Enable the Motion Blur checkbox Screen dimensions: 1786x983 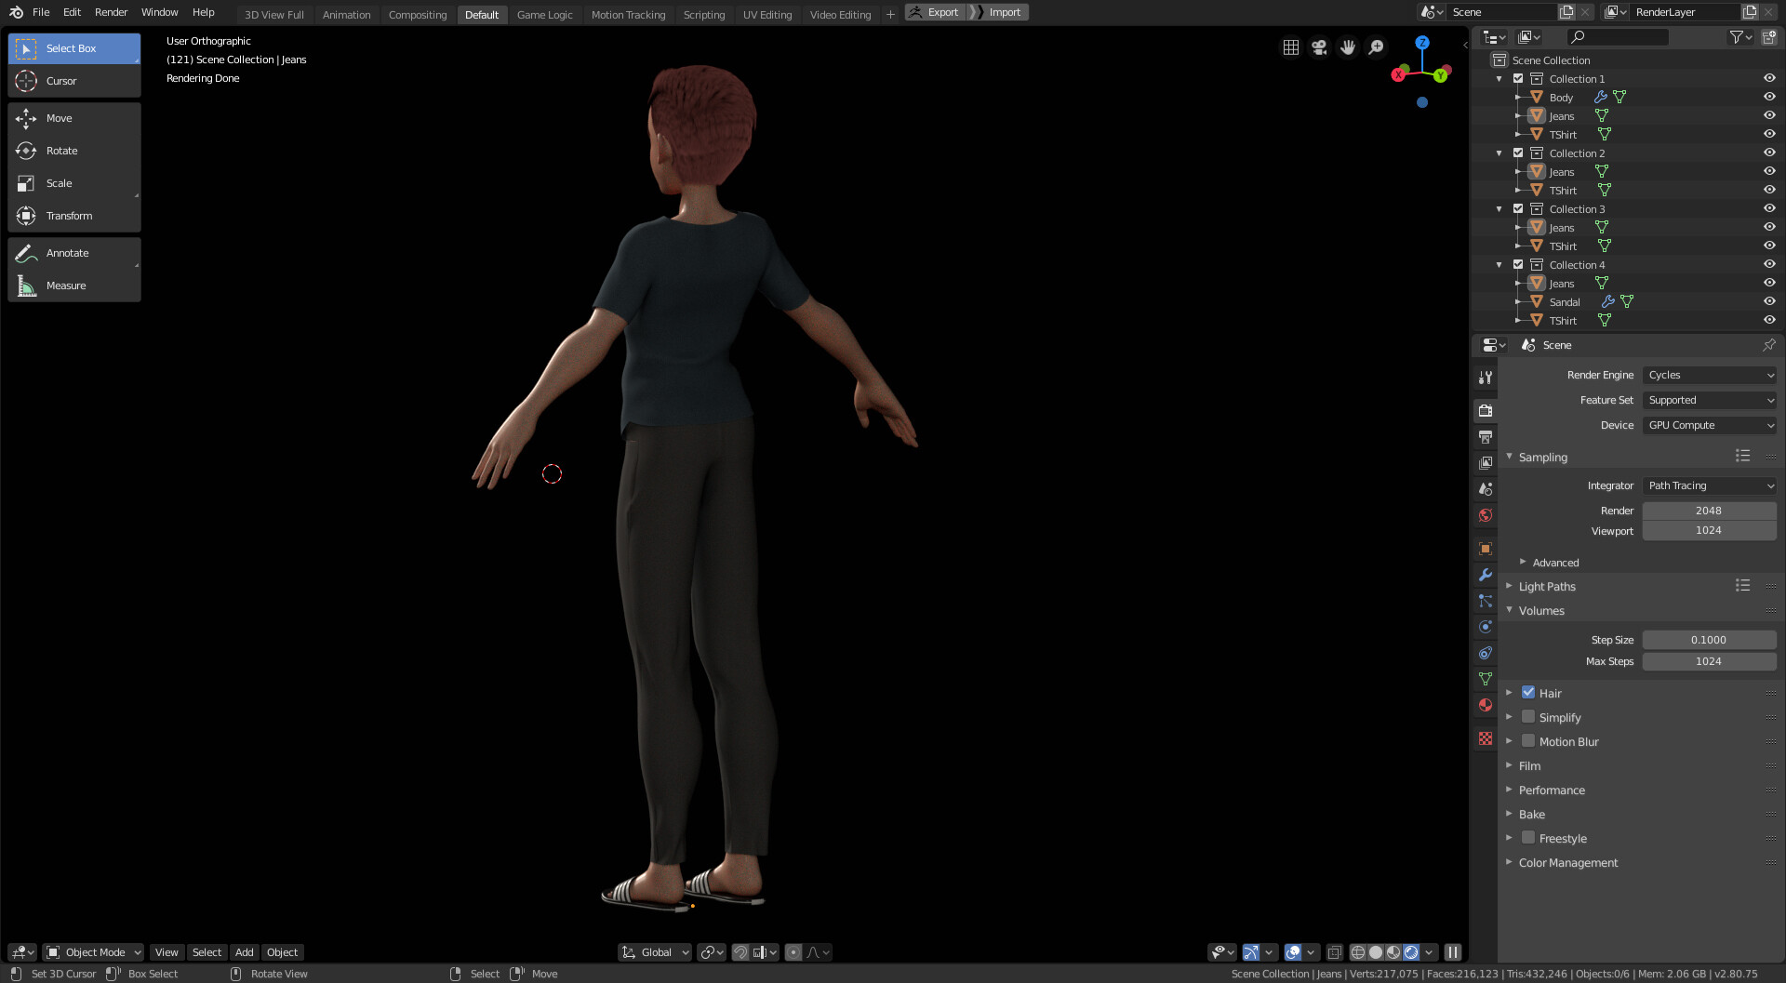point(1528,741)
